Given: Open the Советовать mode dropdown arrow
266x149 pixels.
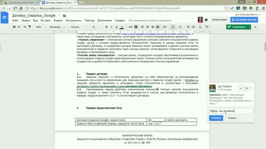Looking at the screenshot, I should [x=249, y=27].
